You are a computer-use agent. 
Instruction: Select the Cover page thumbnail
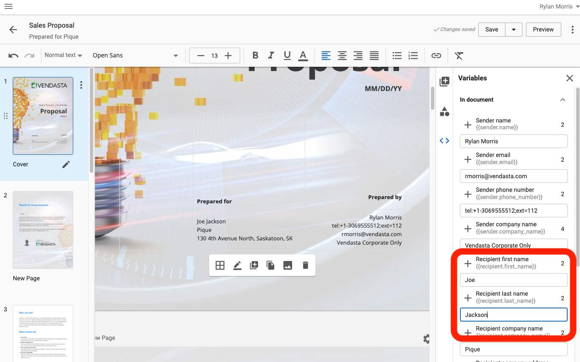coord(43,116)
